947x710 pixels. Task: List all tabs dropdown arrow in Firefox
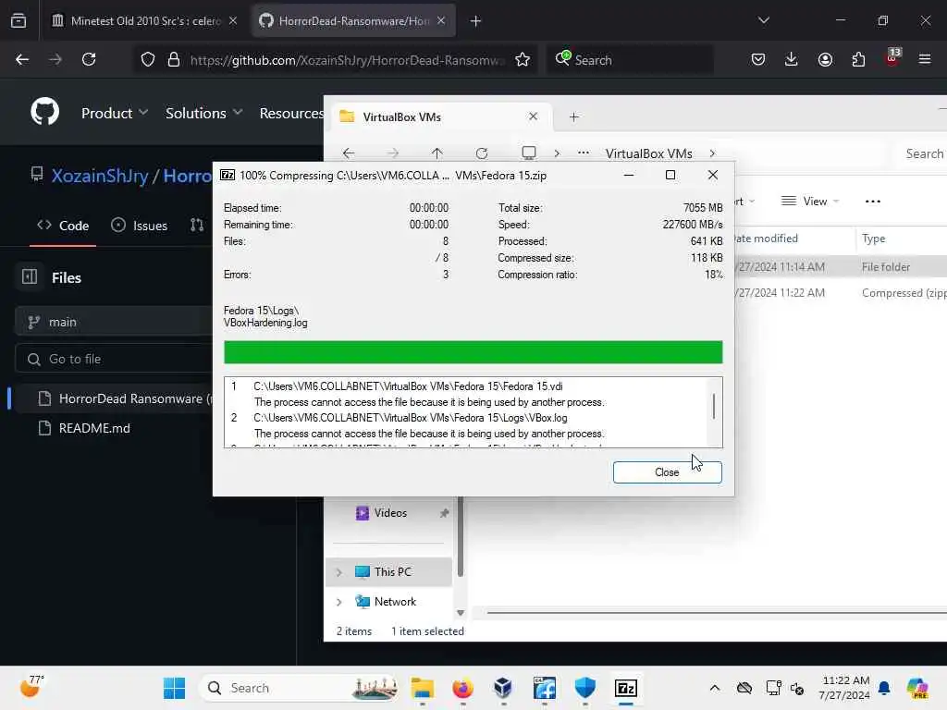click(x=763, y=20)
